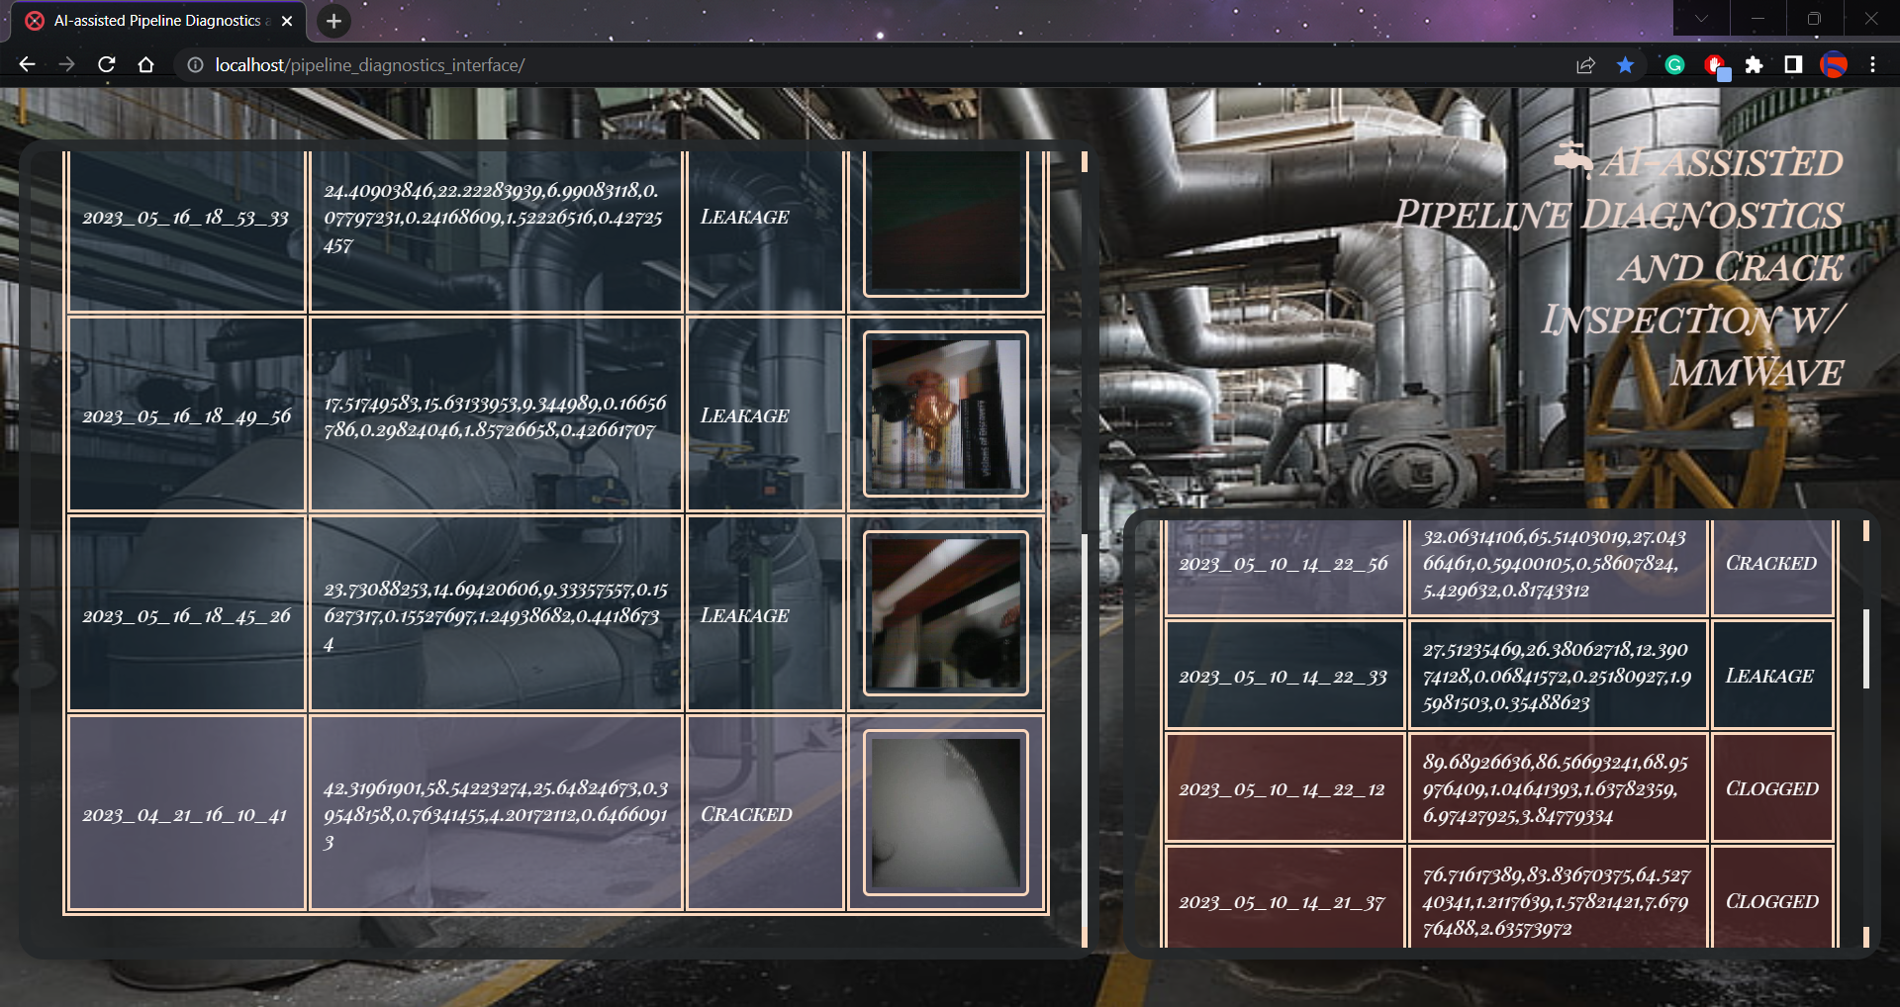The height and width of the screenshot is (1007, 1900).
Task: Open the browser side panel icon
Action: pyautogui.click(x=1791, y=65)
